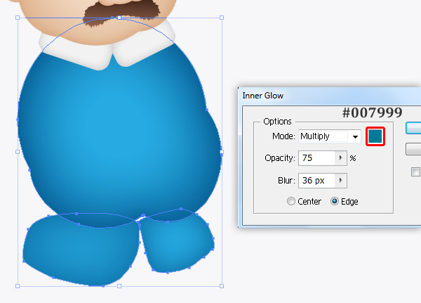Click into the Opacity field showing 75
421x303 pixels.
(317, 158)
